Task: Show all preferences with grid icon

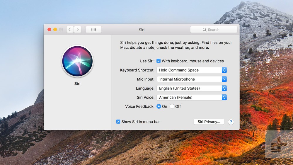Action: pyautogui.click(x=93, y=30)
